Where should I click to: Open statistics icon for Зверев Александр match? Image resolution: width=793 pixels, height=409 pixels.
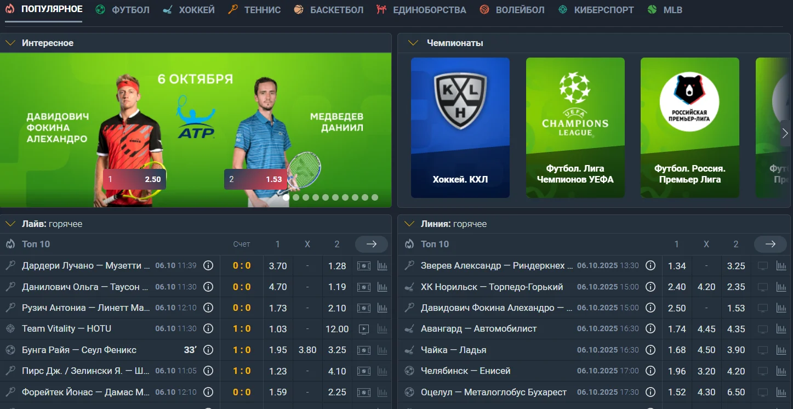coord(781,266)
